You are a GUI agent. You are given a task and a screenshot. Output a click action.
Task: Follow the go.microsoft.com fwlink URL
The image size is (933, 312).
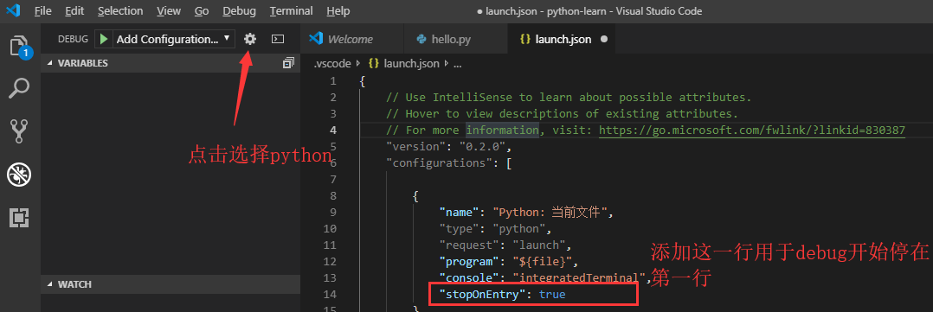(752, 130)
